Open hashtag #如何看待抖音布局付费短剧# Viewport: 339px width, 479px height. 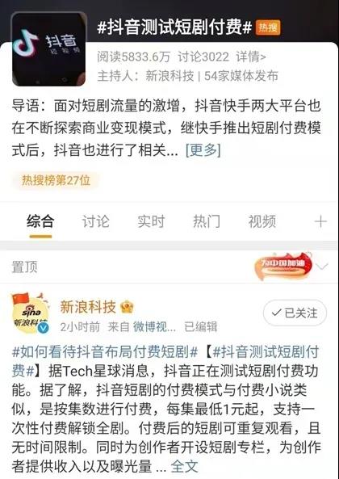(105, 351)
